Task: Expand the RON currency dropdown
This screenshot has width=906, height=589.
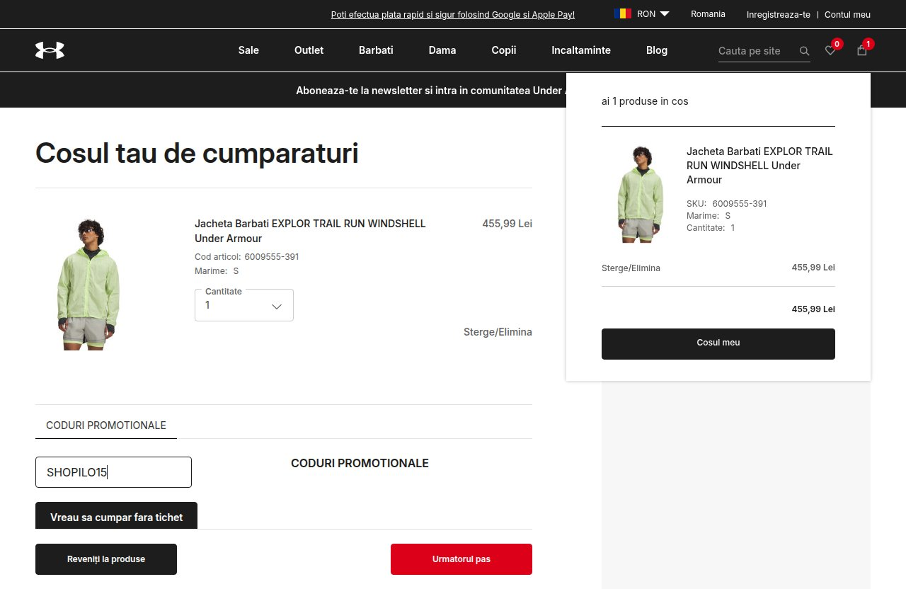Action: click(x=653, y=13)
